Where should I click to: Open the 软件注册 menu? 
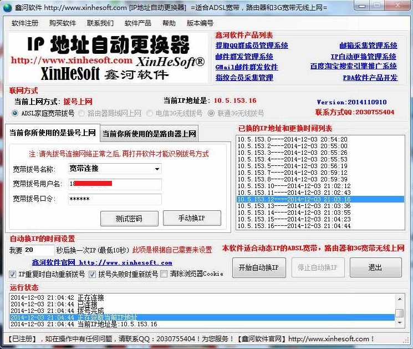pyautogui.click(x=25, y=23)
